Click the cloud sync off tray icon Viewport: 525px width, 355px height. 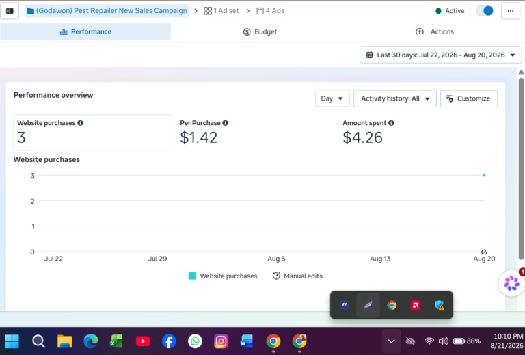coord(410,341)
